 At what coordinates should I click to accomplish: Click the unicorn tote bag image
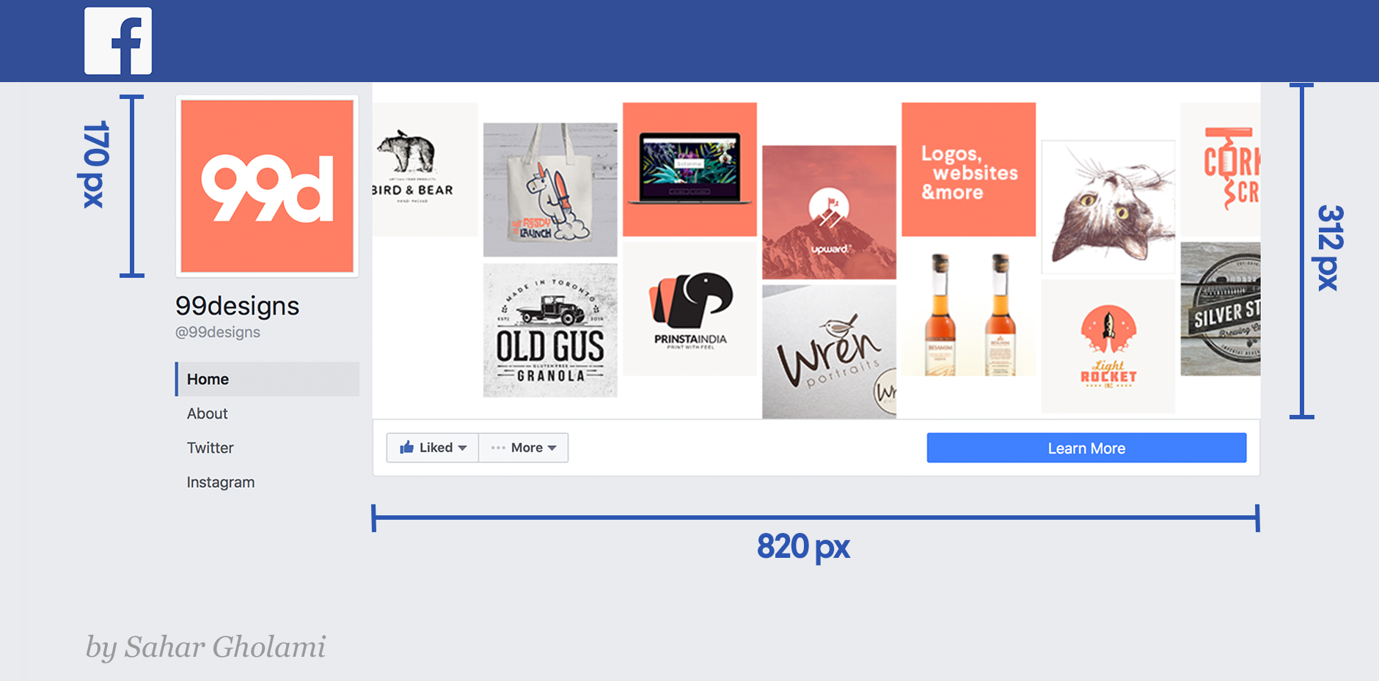point(550,190)
